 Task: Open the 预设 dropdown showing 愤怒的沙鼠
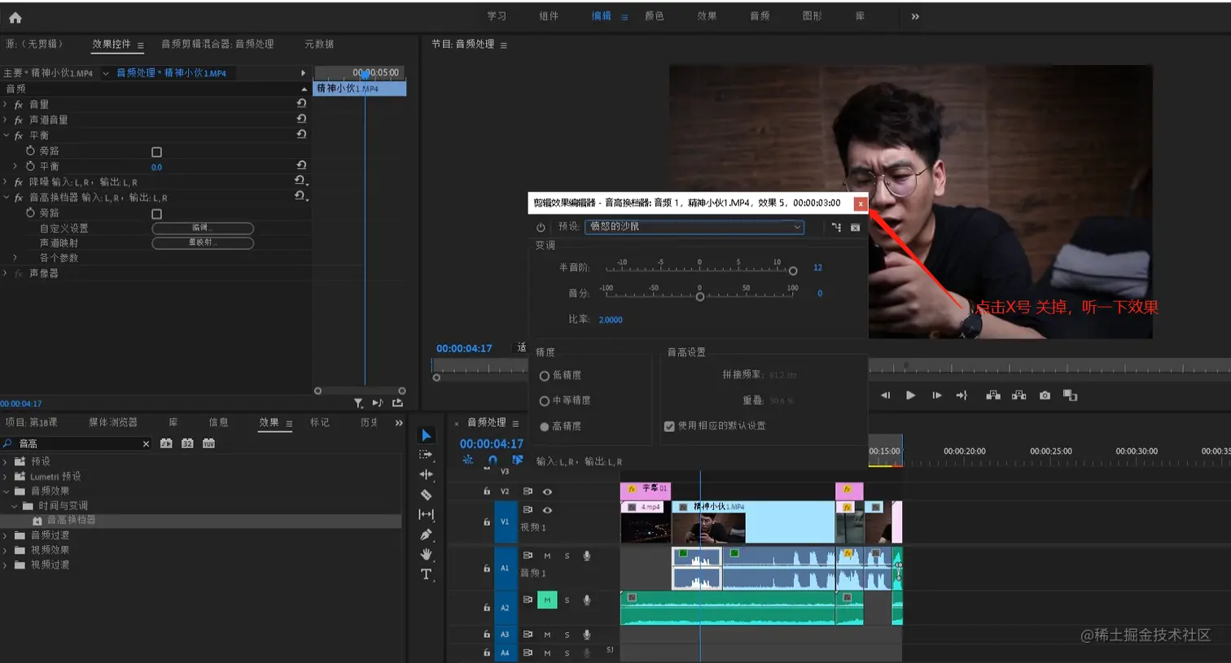(x=694, y=227)
